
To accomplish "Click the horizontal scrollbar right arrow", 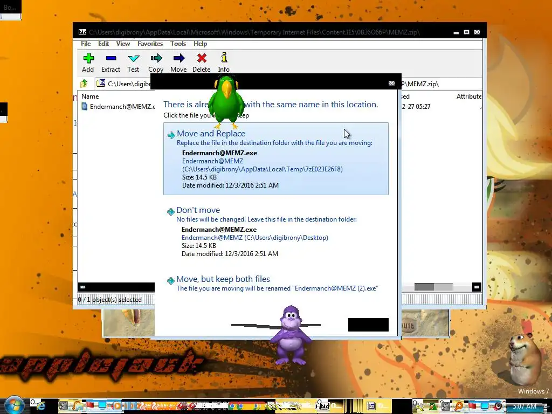I will tap(477, 287).
